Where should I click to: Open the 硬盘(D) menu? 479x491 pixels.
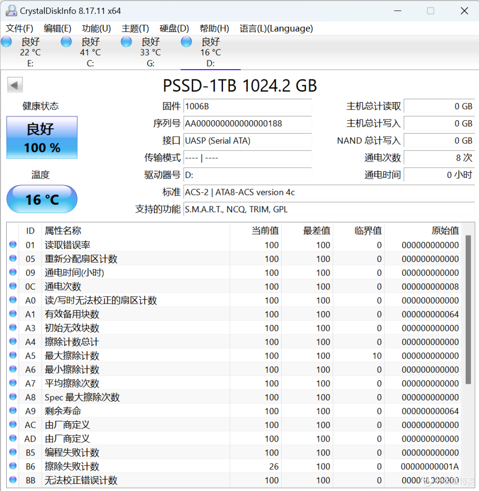tap(174, 28)
